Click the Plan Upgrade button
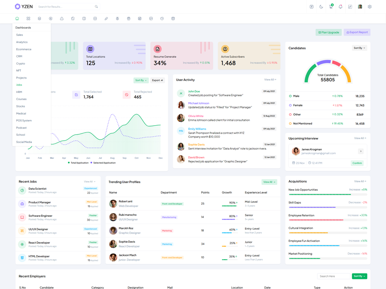 click(329, 32)
